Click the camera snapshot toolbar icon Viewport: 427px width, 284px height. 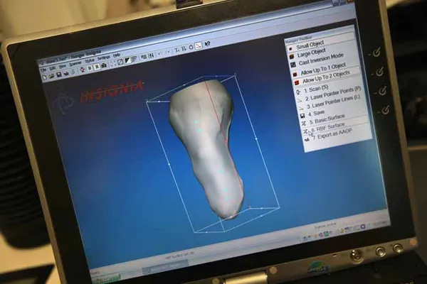104,65
